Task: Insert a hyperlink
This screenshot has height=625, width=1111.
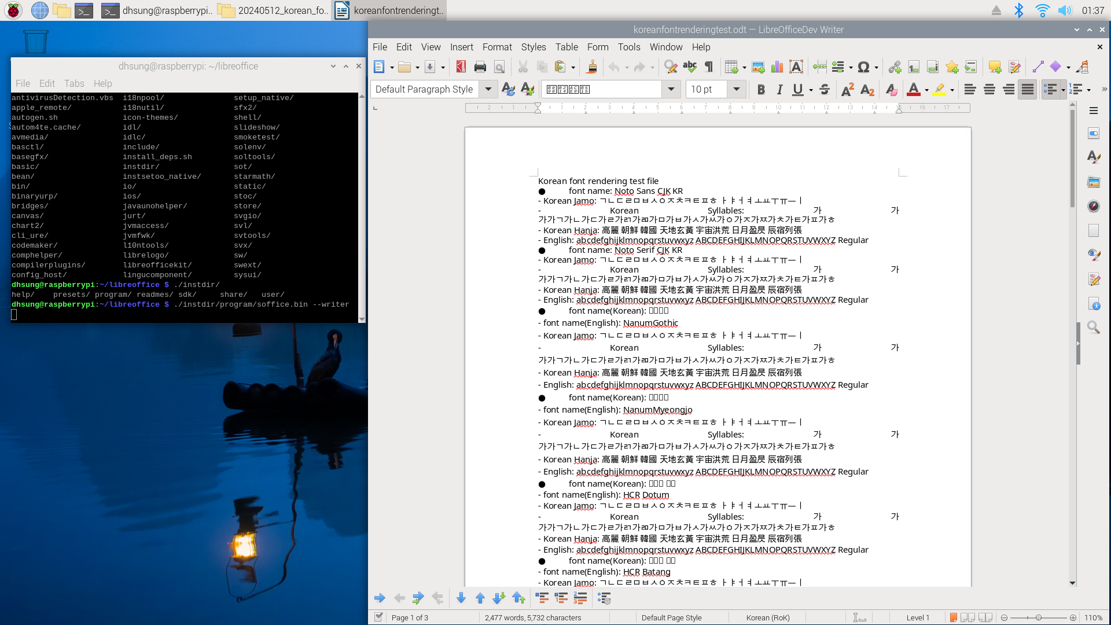Action: (x=895, y=67)
